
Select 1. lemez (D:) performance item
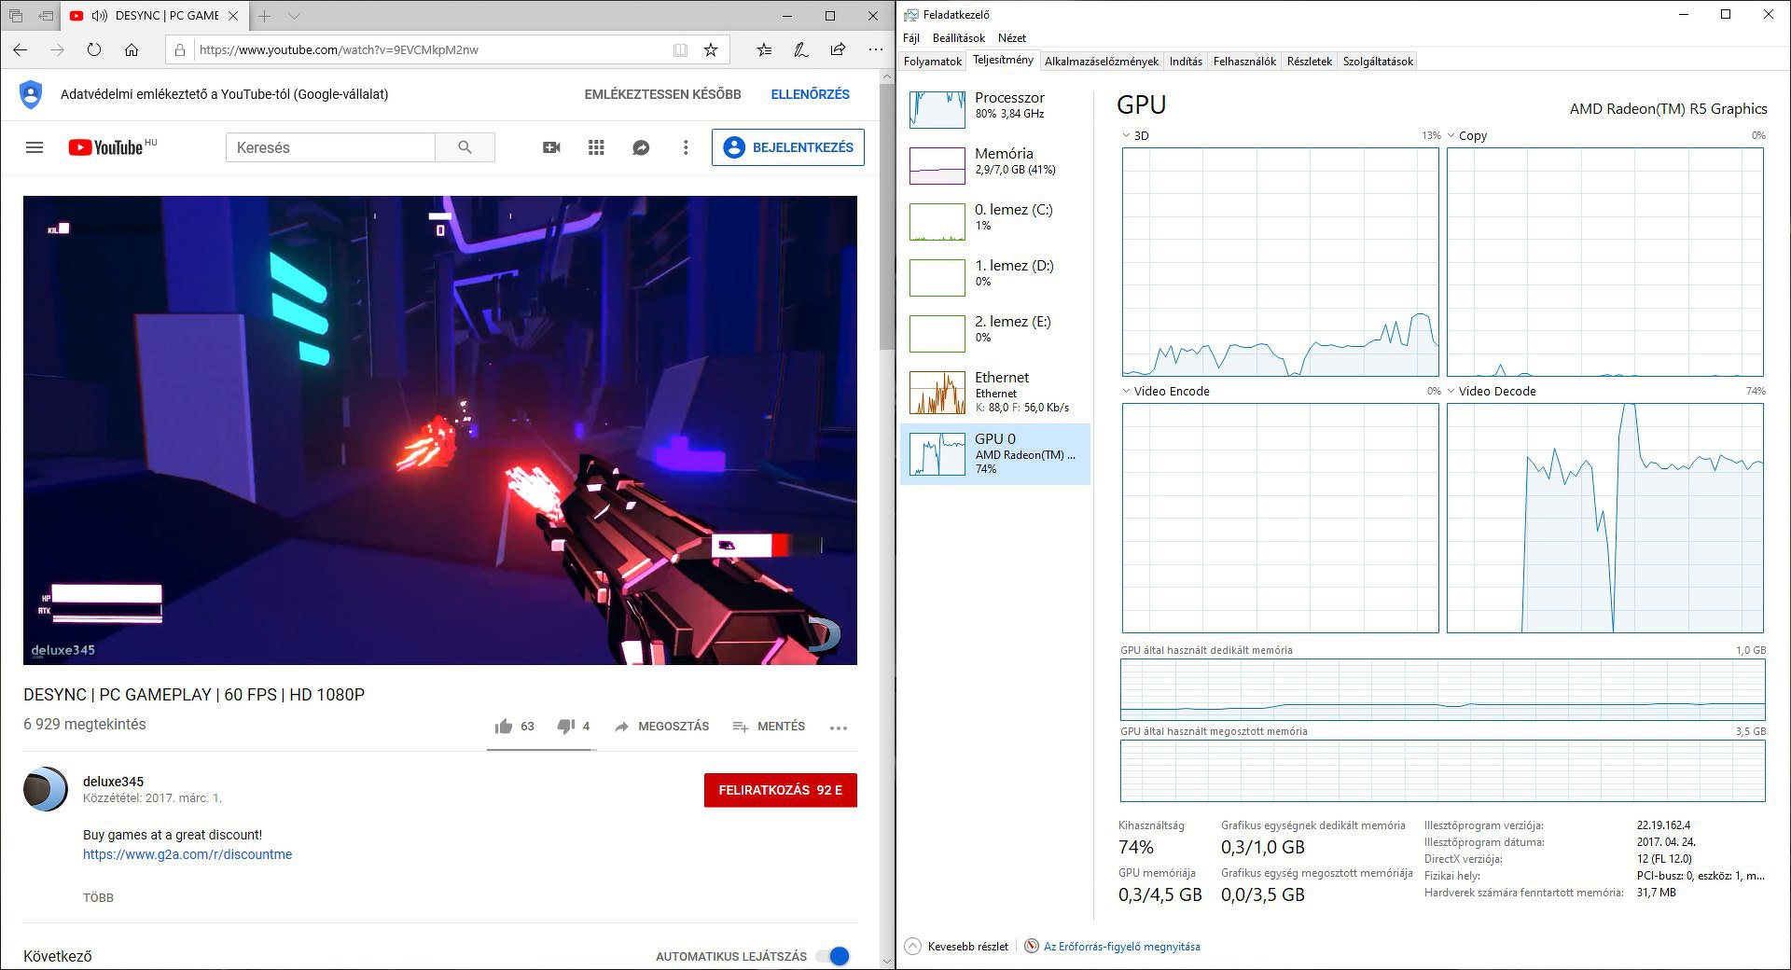pyautogui.click(x=995, y=277)
